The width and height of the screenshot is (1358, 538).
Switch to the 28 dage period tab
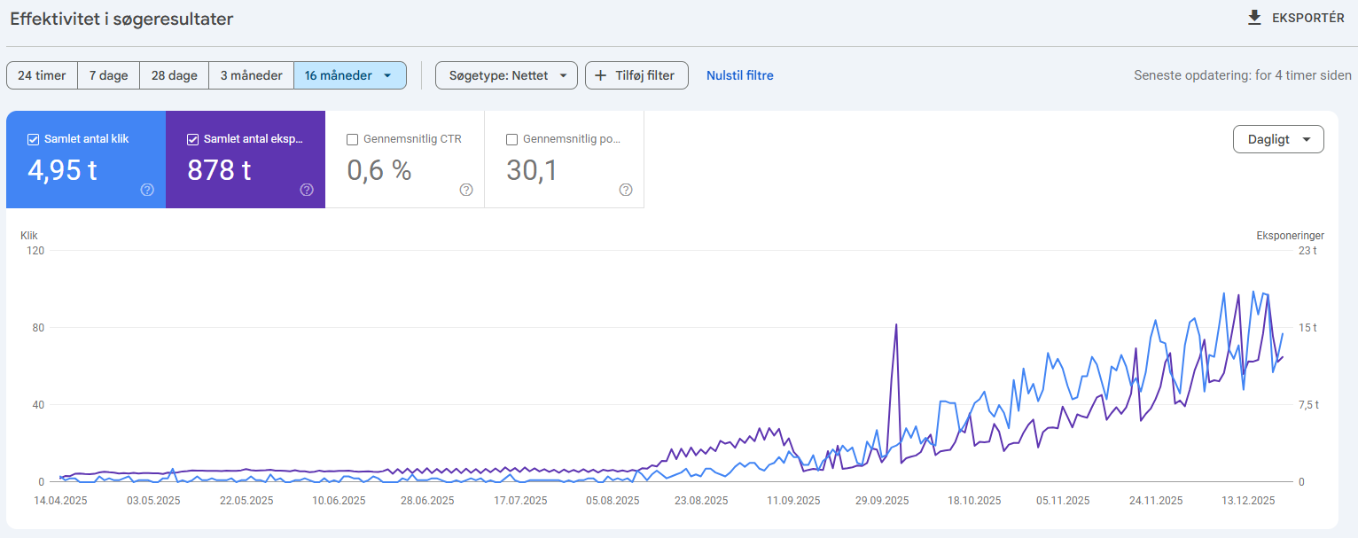tap(174, 74)
